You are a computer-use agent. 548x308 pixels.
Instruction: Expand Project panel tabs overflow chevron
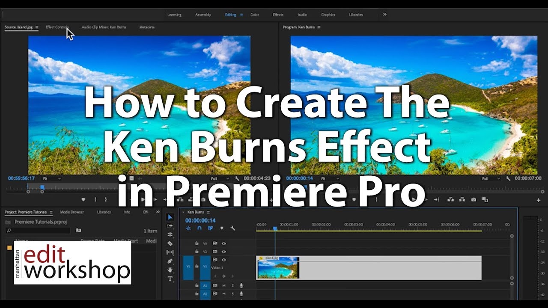(158, 212)
